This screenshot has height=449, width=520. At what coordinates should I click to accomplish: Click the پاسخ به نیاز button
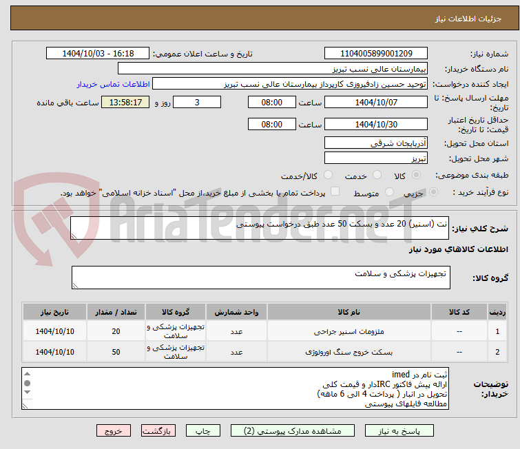coord(399,431)
